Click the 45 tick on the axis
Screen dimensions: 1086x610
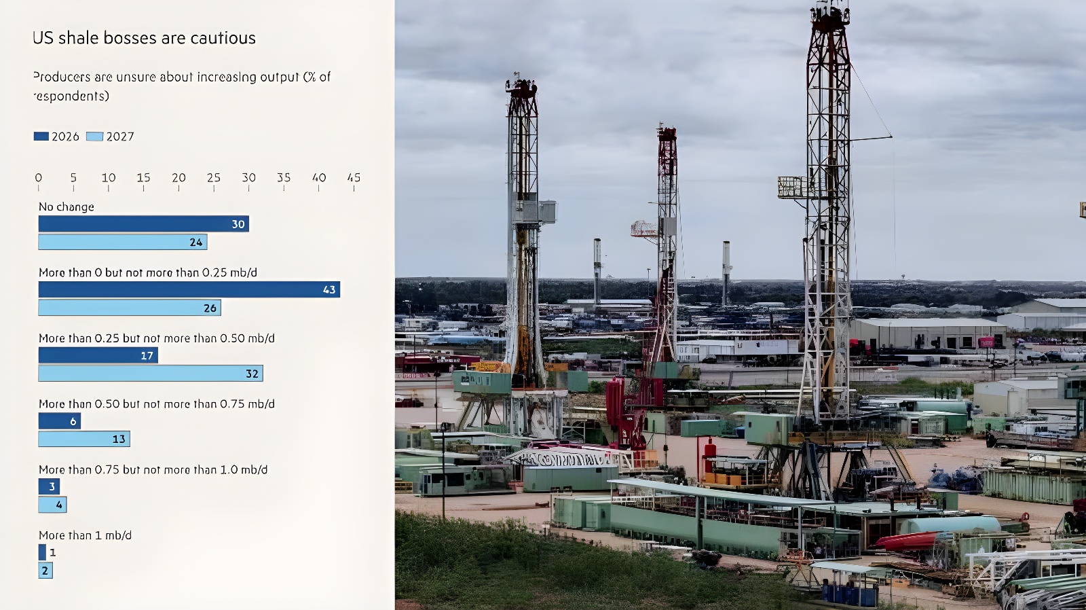tap(354, 178)
